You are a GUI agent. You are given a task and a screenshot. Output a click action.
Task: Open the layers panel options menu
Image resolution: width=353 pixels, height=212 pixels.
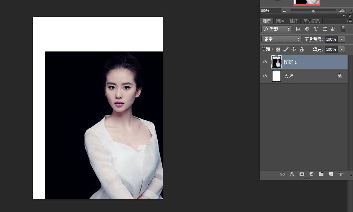click(349, 21)
